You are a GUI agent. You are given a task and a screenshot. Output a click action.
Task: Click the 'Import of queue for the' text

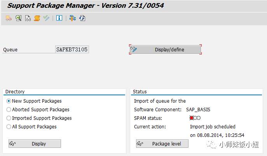160,101
